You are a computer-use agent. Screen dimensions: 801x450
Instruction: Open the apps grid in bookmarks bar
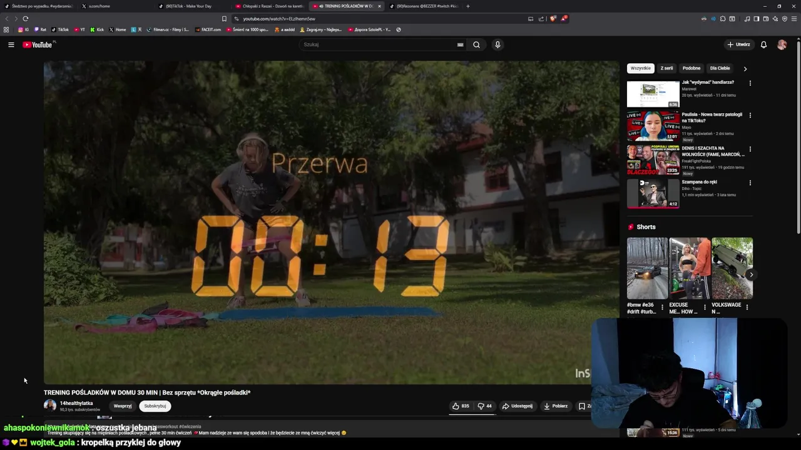[x=6, y=29]
